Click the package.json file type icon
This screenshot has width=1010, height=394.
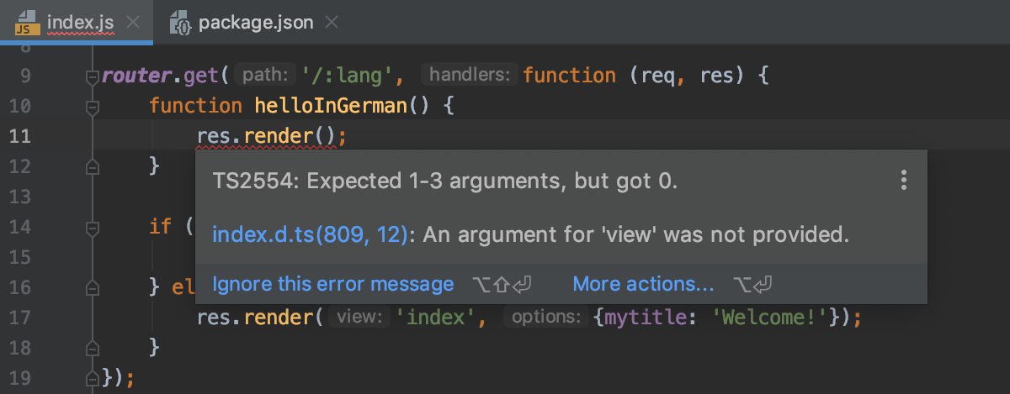pos(180,23)
